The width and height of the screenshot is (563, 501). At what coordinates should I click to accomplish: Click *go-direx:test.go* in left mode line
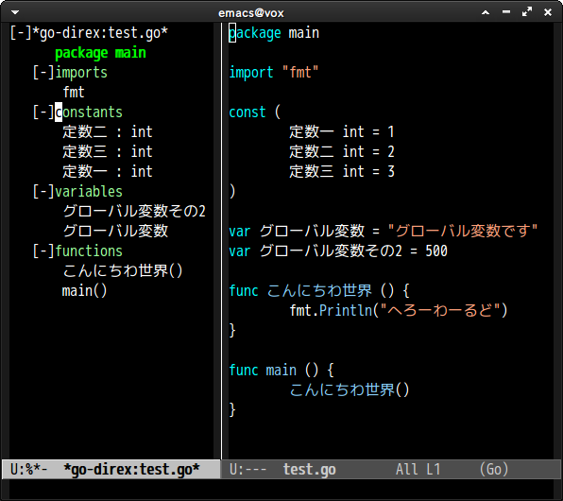tap(131, 470)
